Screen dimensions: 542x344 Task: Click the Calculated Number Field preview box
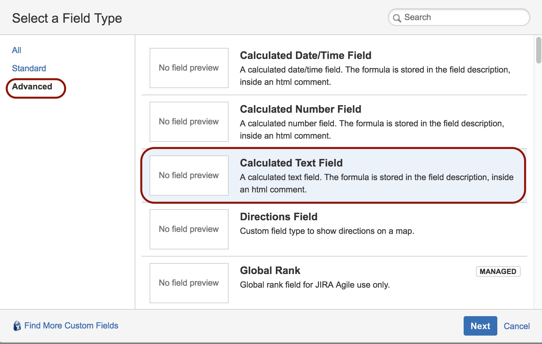189,122
